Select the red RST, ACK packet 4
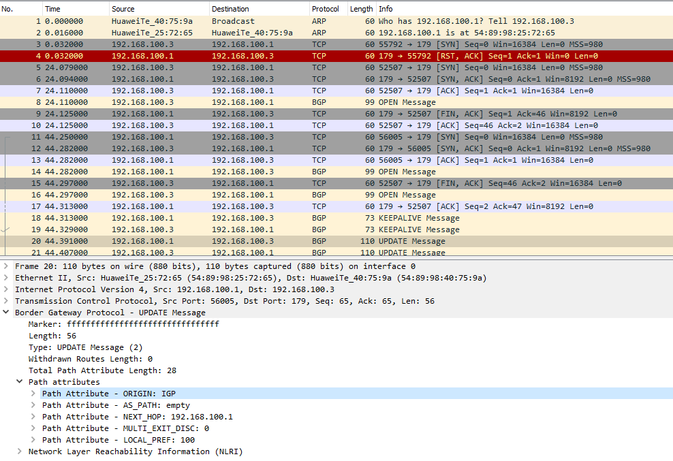The image size is (673, 461). pyautogui.click(x=336, y=56)
